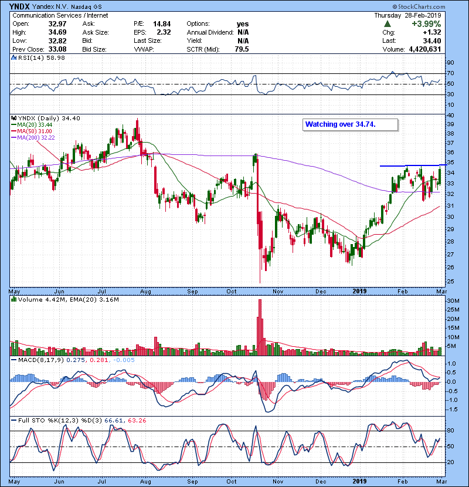Click the 25 tick on the price axis
The image size is (469, 487).
[450, 282]
